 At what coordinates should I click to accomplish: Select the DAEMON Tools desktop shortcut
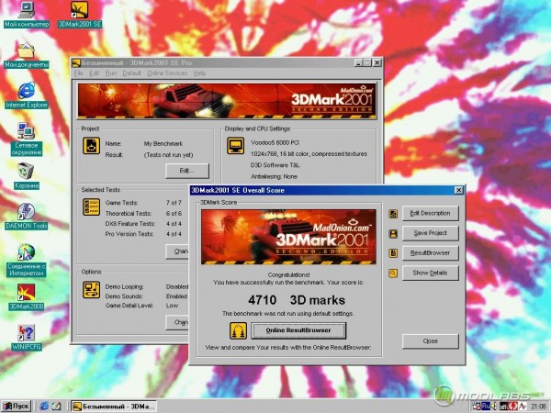(x=27, y=217)
